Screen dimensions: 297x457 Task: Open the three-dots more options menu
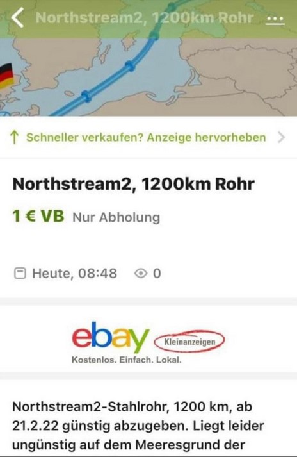click(275, 19)
